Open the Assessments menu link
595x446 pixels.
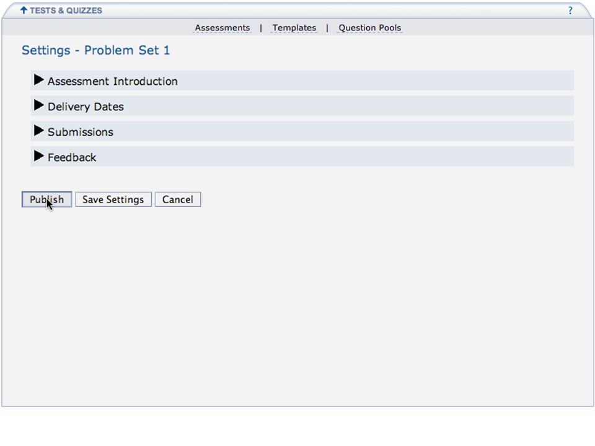[x=223, y=28]
